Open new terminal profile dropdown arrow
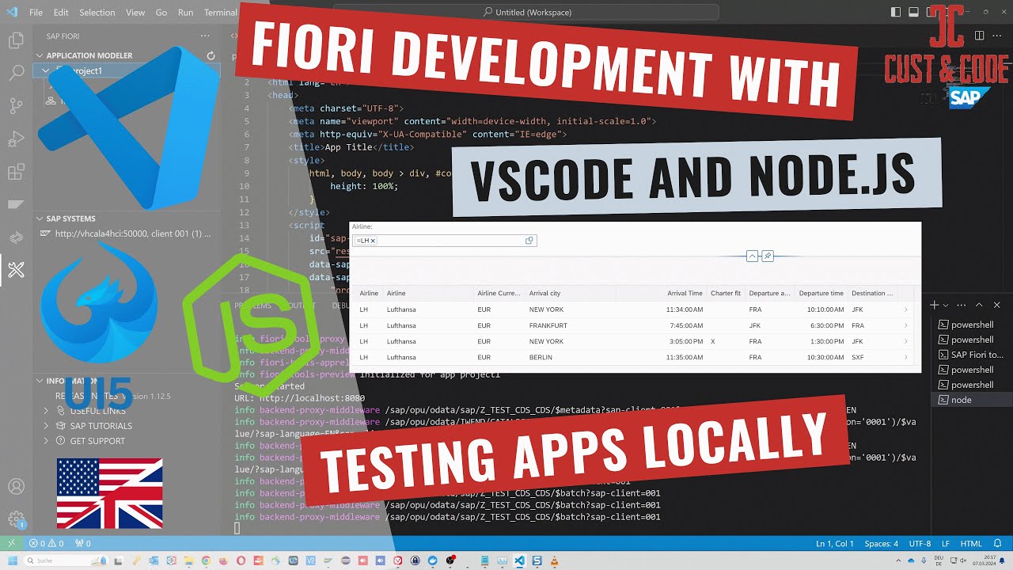 947,305
